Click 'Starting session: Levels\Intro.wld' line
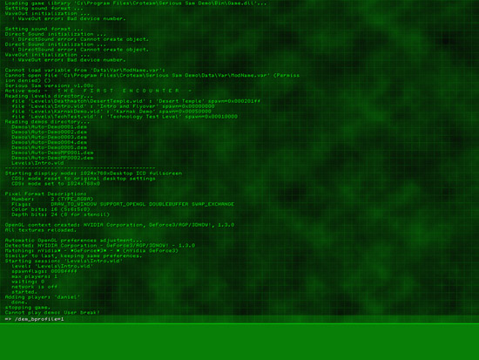The height and width of the screenshot is (360, 479). [x=64, y=261]
